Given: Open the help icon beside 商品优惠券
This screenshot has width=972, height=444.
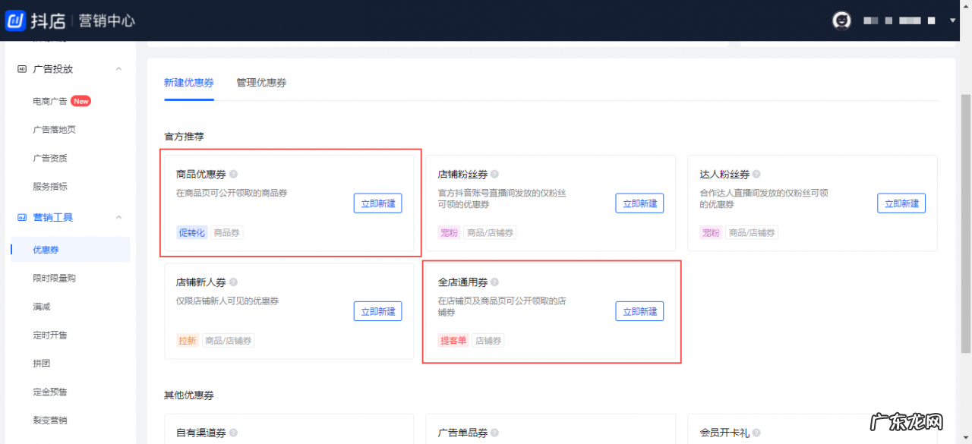Looking at the screenshot, I should click(232, 173).
